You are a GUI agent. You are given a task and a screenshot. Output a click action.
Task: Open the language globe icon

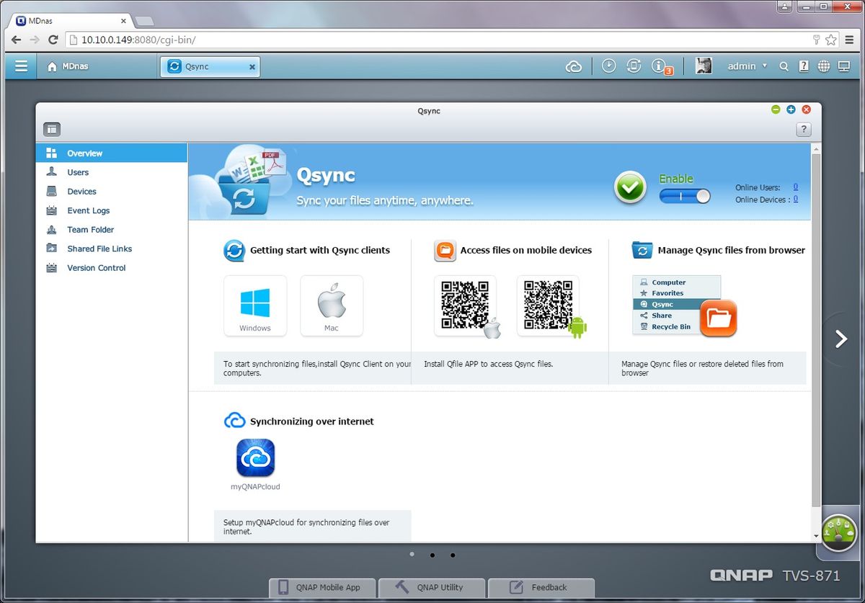pos(824,66)
